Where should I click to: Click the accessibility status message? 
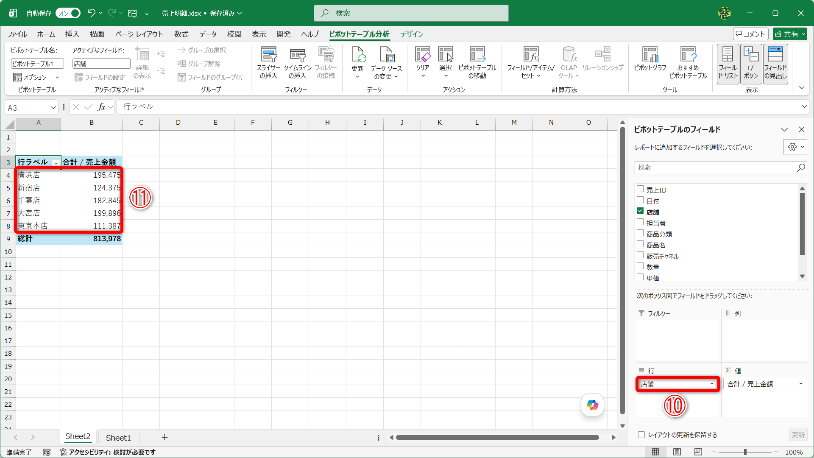pyautogui.click(x=108, y=452)
